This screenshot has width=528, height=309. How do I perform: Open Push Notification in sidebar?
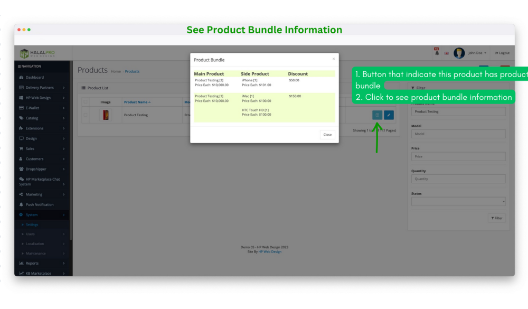(x=40, y=204)
